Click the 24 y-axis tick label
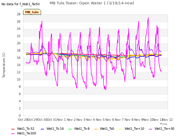The width and height of the screenshot is (185, 139). pyautogui.click(x=18, y=29)
